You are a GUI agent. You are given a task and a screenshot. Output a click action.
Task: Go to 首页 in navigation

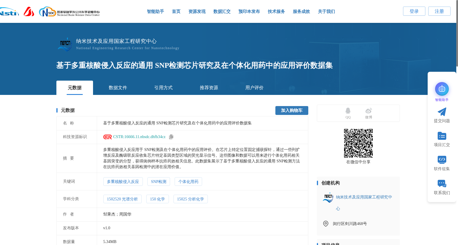click(176, 11)
